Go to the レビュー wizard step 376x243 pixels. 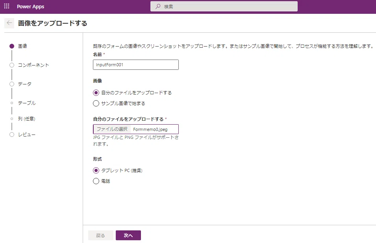(22, 135)
